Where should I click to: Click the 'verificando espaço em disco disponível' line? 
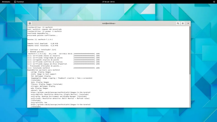coord(63,64)
